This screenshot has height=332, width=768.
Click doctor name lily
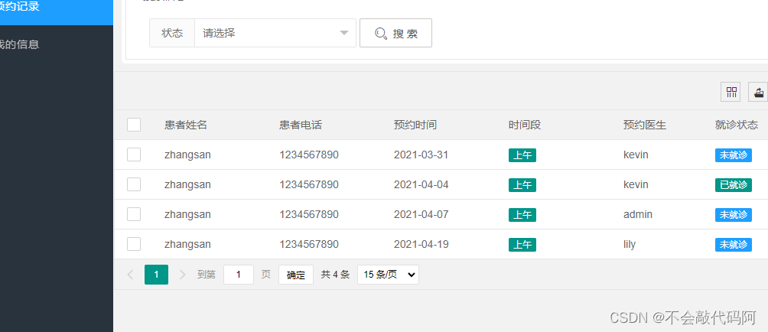tap(630, 244)
